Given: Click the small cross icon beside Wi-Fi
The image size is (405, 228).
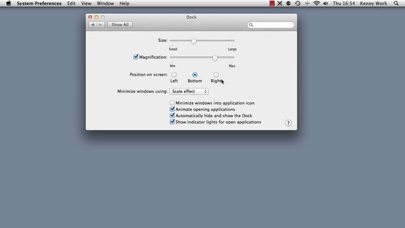Looking at the screenshot, I should click(307, 3).
